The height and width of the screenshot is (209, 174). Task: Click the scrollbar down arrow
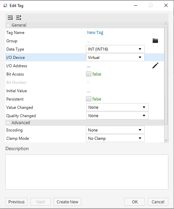pyautogui.click(x=166, y=140)
